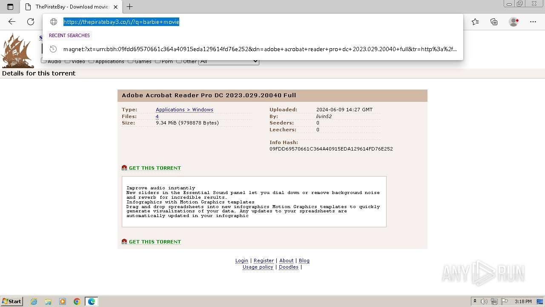545x307 pixels.
Task: Close the ThePirateBay tab
Action: pos(115,7)
